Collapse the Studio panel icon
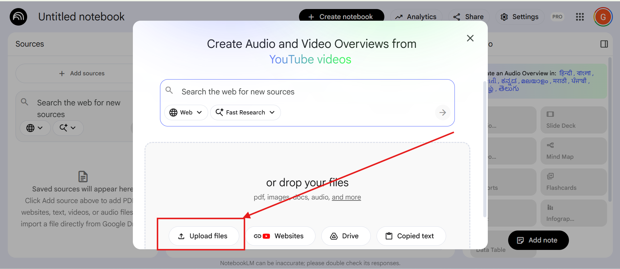This screenshot has width=620, height=269. [604, 44]
